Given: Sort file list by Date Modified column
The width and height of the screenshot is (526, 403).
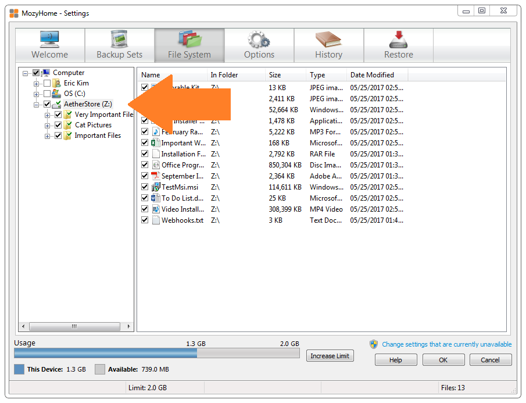Looking at the screenshot, I should tap(377, 75).
